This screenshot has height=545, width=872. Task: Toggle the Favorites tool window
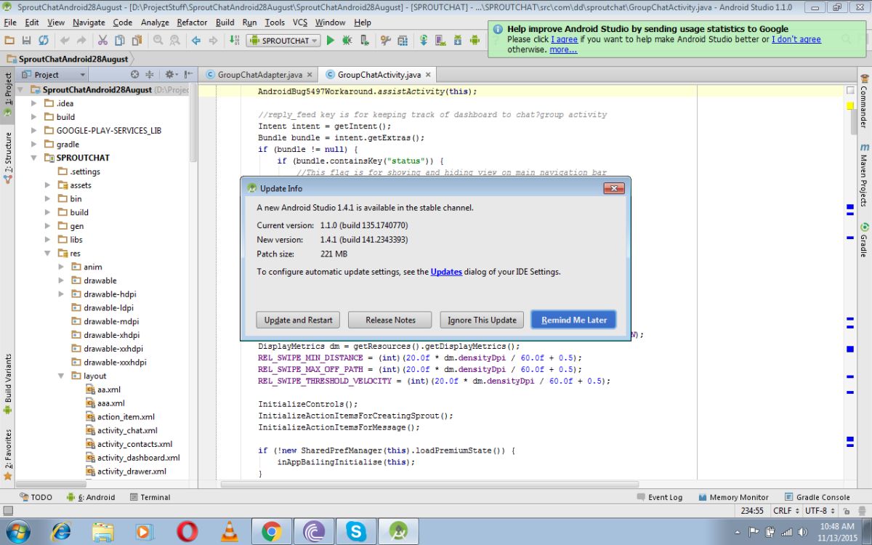point(7,454)
